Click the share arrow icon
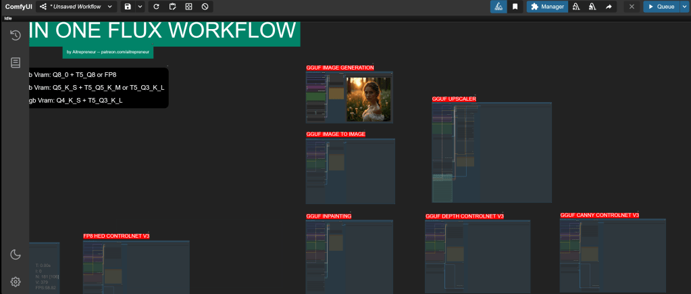The width and height of the screenshot is (691, 294). coord(608,7)
